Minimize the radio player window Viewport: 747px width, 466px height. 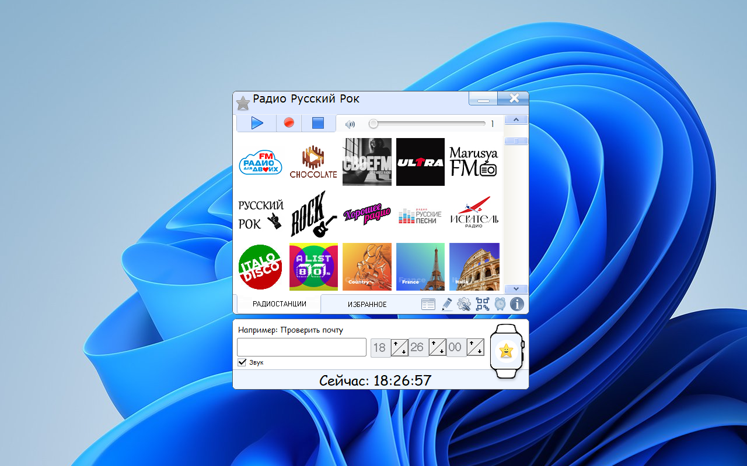point(483,99)
